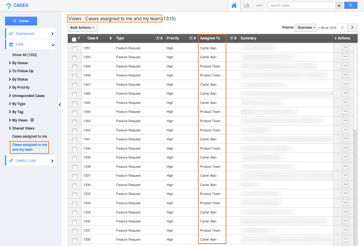Screen dimensions: 364x246
Task: Open the Cases assigned to me view
Action: (30, 136)
